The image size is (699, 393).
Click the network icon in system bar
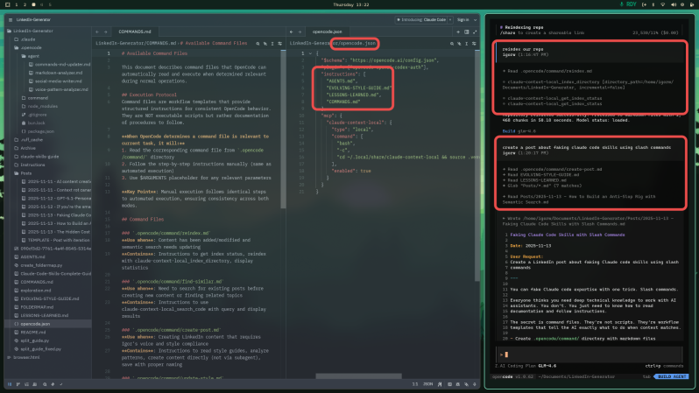(663, 4)
